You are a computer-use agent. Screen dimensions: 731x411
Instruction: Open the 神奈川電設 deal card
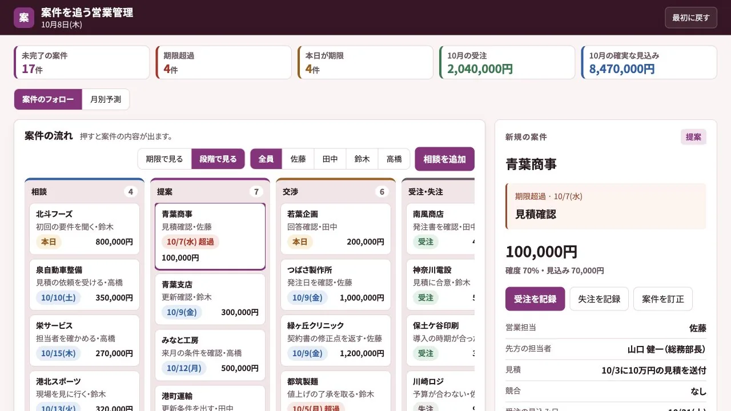click(440, 285)
